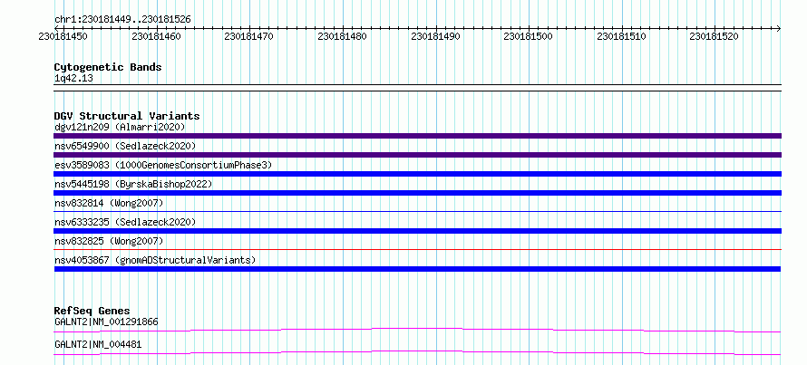Open transcript GALNT2|NM_004481 label
807x365 pixels.
pyautogui.click(x=98, y=345)
